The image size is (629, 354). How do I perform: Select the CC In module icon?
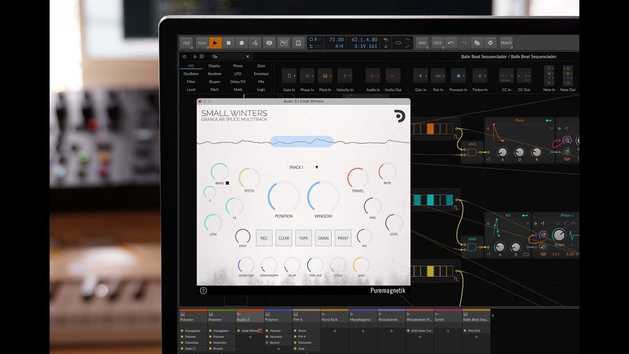tap(506, 76)
